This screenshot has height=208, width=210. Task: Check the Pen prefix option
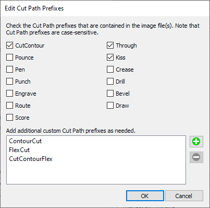(9, 70)
